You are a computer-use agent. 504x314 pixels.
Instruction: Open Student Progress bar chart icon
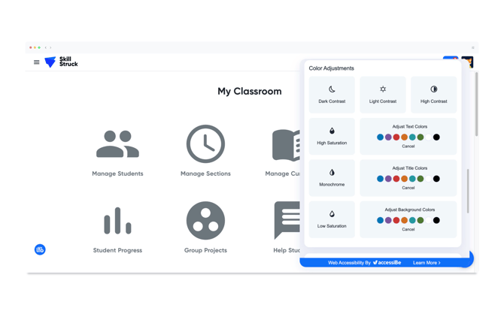(x=117, y=221)
